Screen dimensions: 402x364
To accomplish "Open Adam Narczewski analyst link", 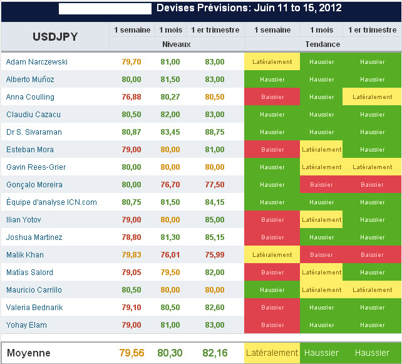I will 37,62.
